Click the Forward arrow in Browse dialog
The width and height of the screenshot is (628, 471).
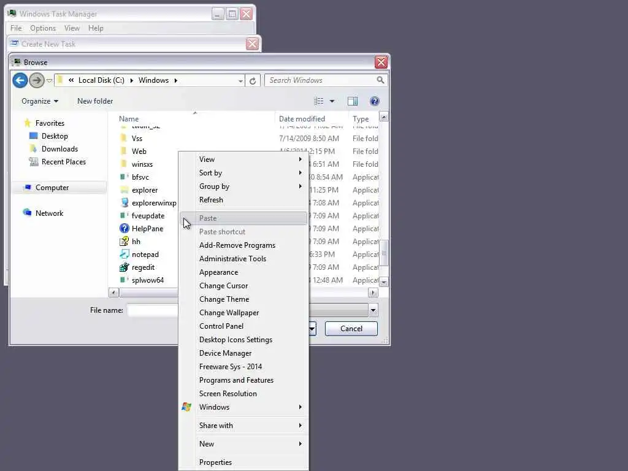click(37, 80)
